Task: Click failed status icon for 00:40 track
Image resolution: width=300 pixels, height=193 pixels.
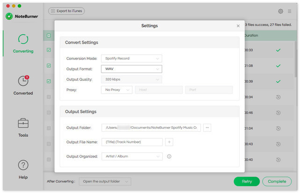Action: point(278,160)
